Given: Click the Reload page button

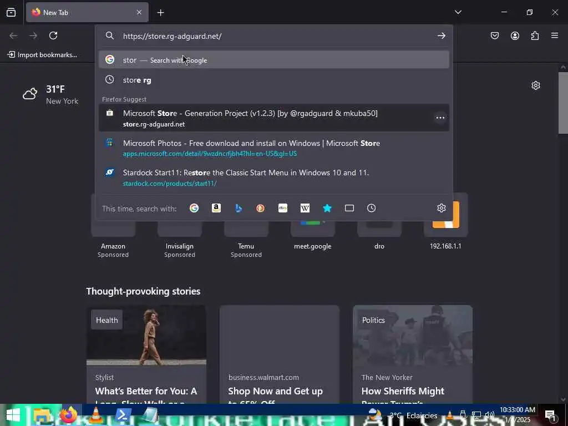Looking at the screenshot, I should 53,35.
